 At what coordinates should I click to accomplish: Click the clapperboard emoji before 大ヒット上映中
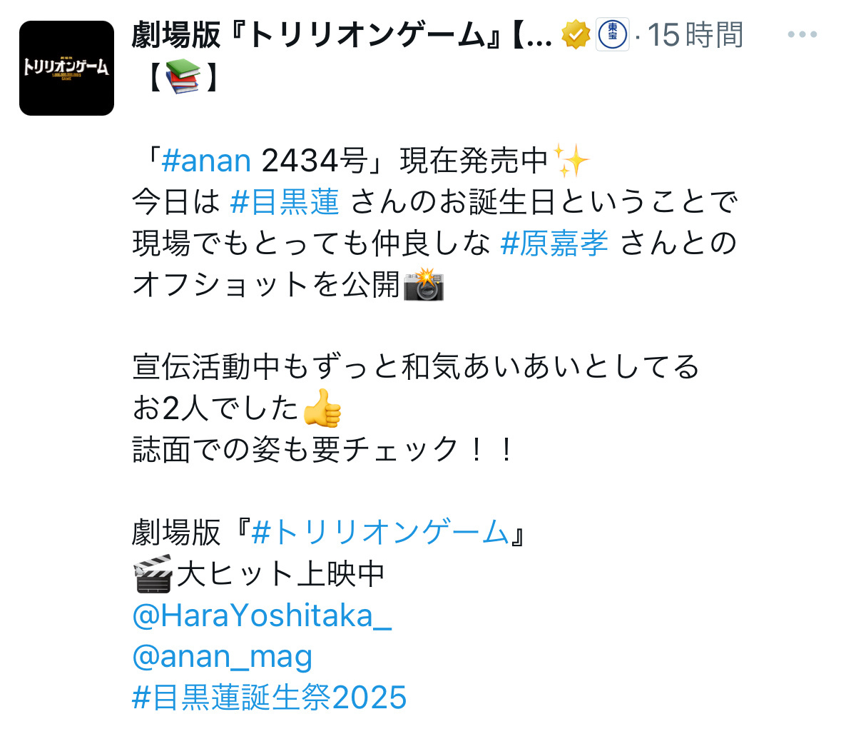pyautogui.click(x=153, y=574)
